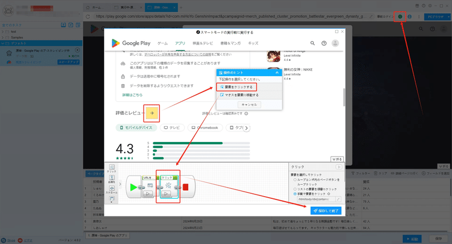Click the green smart mode icon in address bar
The height and width of the screenshot is (244, 452).
click(400, 17)
